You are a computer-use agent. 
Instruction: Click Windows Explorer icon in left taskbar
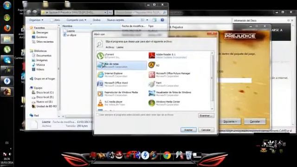[x=7, y=39]
